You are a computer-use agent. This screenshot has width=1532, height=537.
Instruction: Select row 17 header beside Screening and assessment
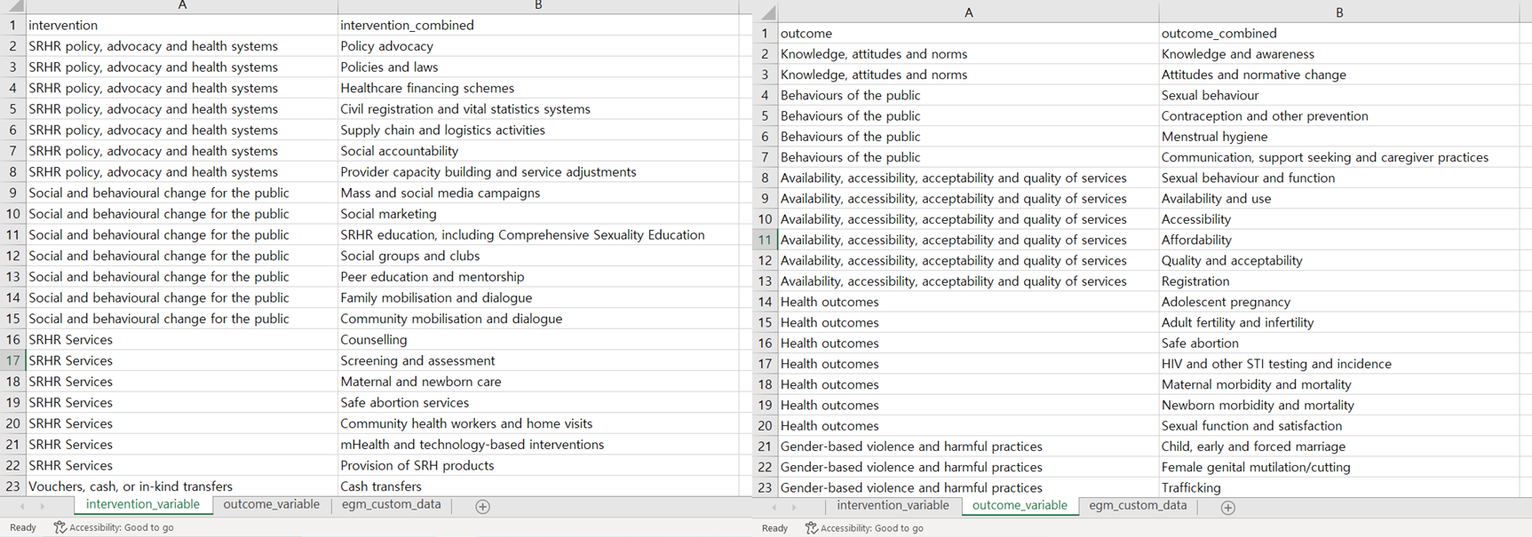(x=12, y=360)
